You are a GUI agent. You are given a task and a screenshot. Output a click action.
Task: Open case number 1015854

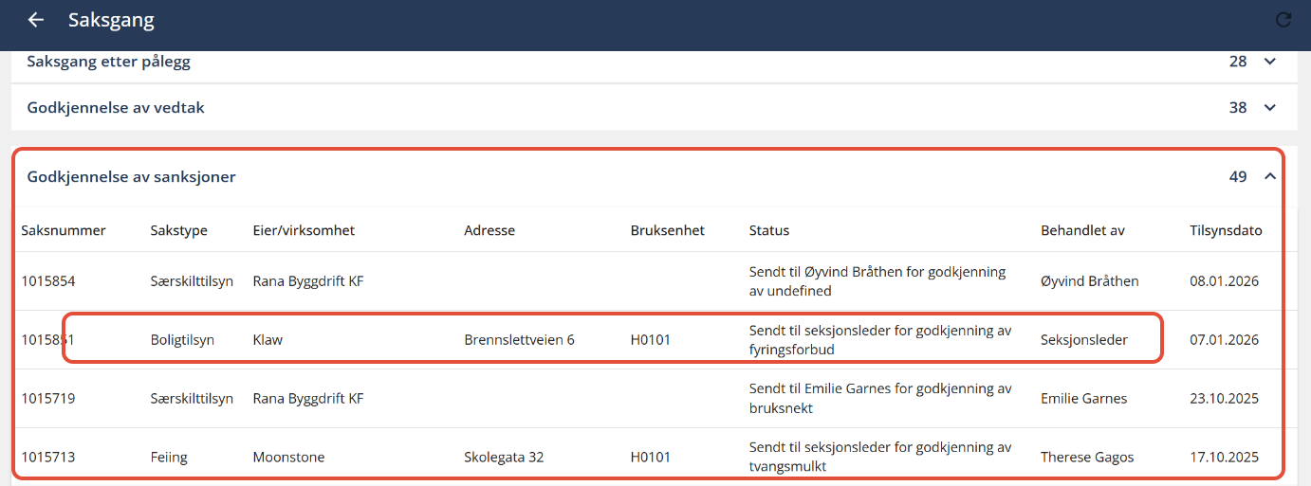[x=48, y=281]
